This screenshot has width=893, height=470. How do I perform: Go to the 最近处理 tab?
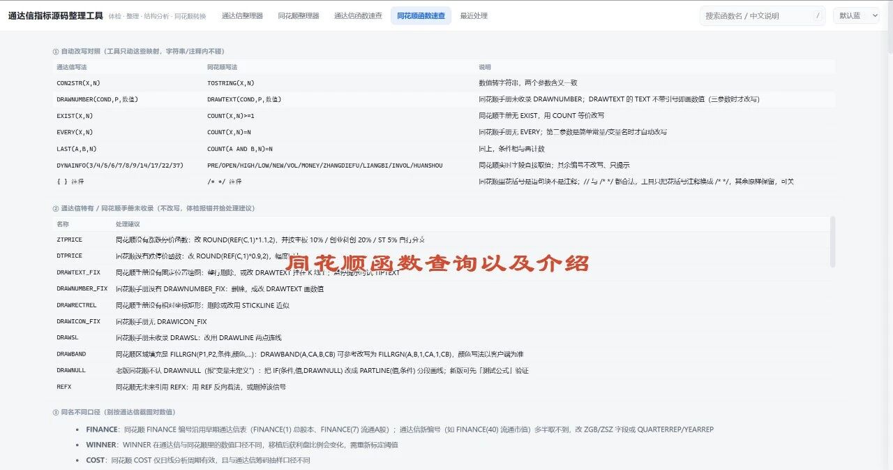[x=474, y=15]
